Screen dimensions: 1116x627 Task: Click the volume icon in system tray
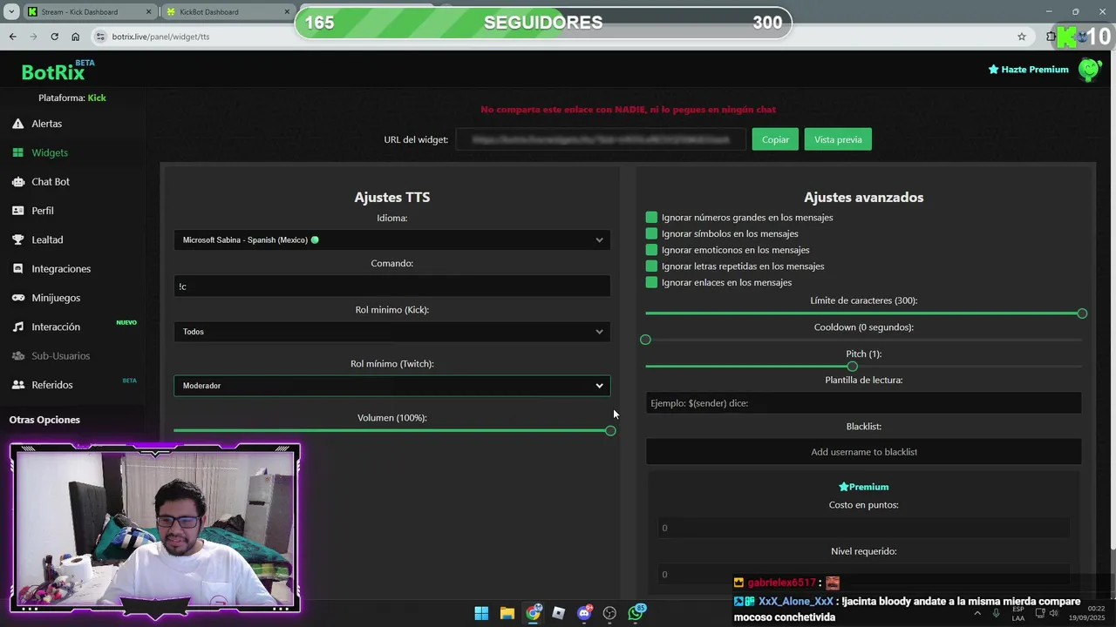coord(1053,613)
